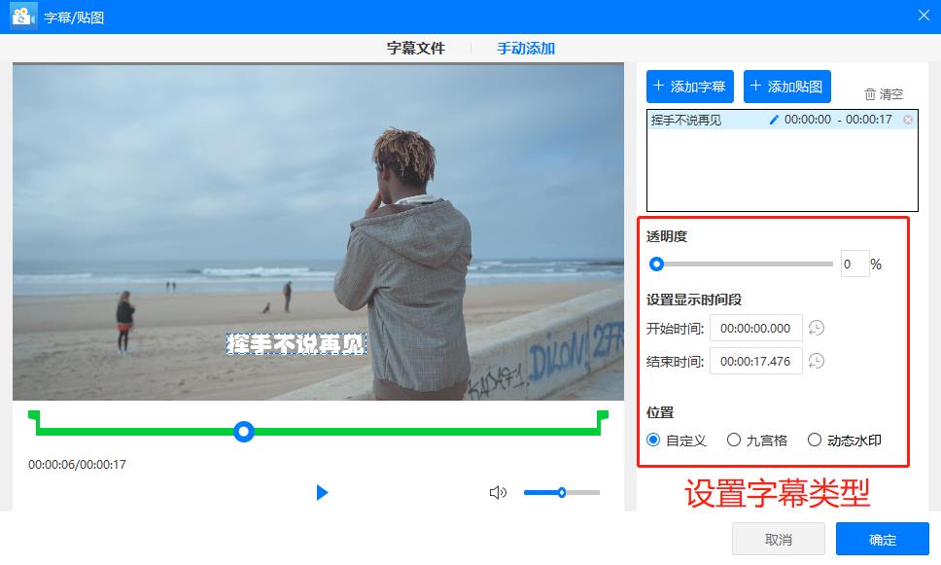Close the subtitle/sticker dialog
This screenshot has height=565, width=941.
point(924,16)
